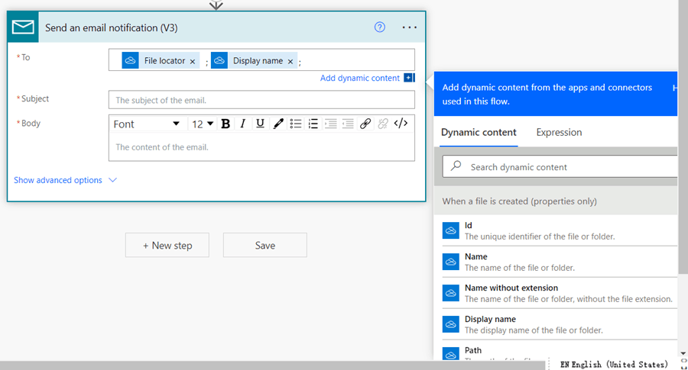Click the Save button

coord(265,245)
